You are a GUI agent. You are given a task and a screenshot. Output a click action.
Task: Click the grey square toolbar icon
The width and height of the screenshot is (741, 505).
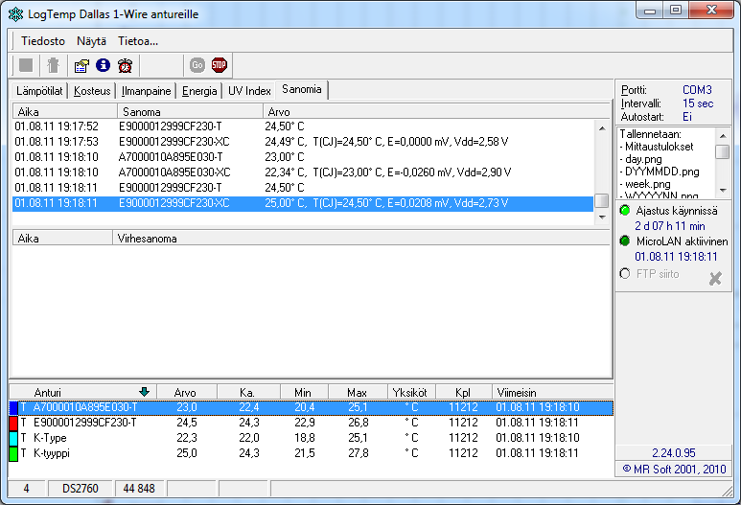click(26, 65)
